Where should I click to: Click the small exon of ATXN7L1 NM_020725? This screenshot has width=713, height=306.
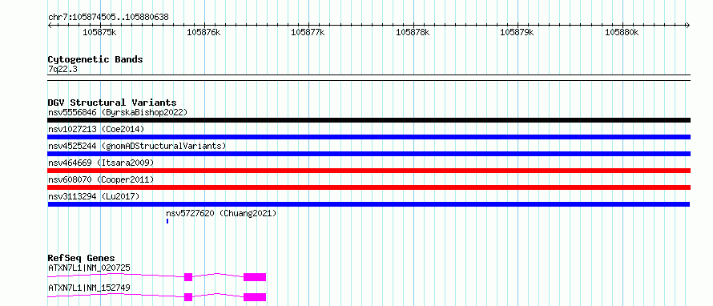(188, 277)
